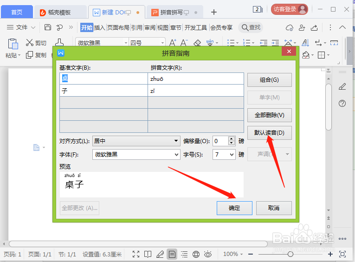
Task: Click the pinyin text field containing zhuō
Action: (x=196, y=79)
